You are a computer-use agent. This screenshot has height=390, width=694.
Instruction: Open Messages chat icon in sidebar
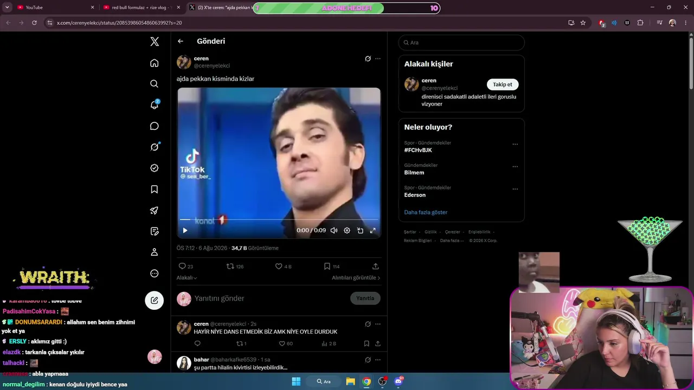pos(155,126)
